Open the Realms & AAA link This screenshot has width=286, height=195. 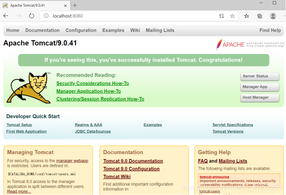click(x=89, y=125)
